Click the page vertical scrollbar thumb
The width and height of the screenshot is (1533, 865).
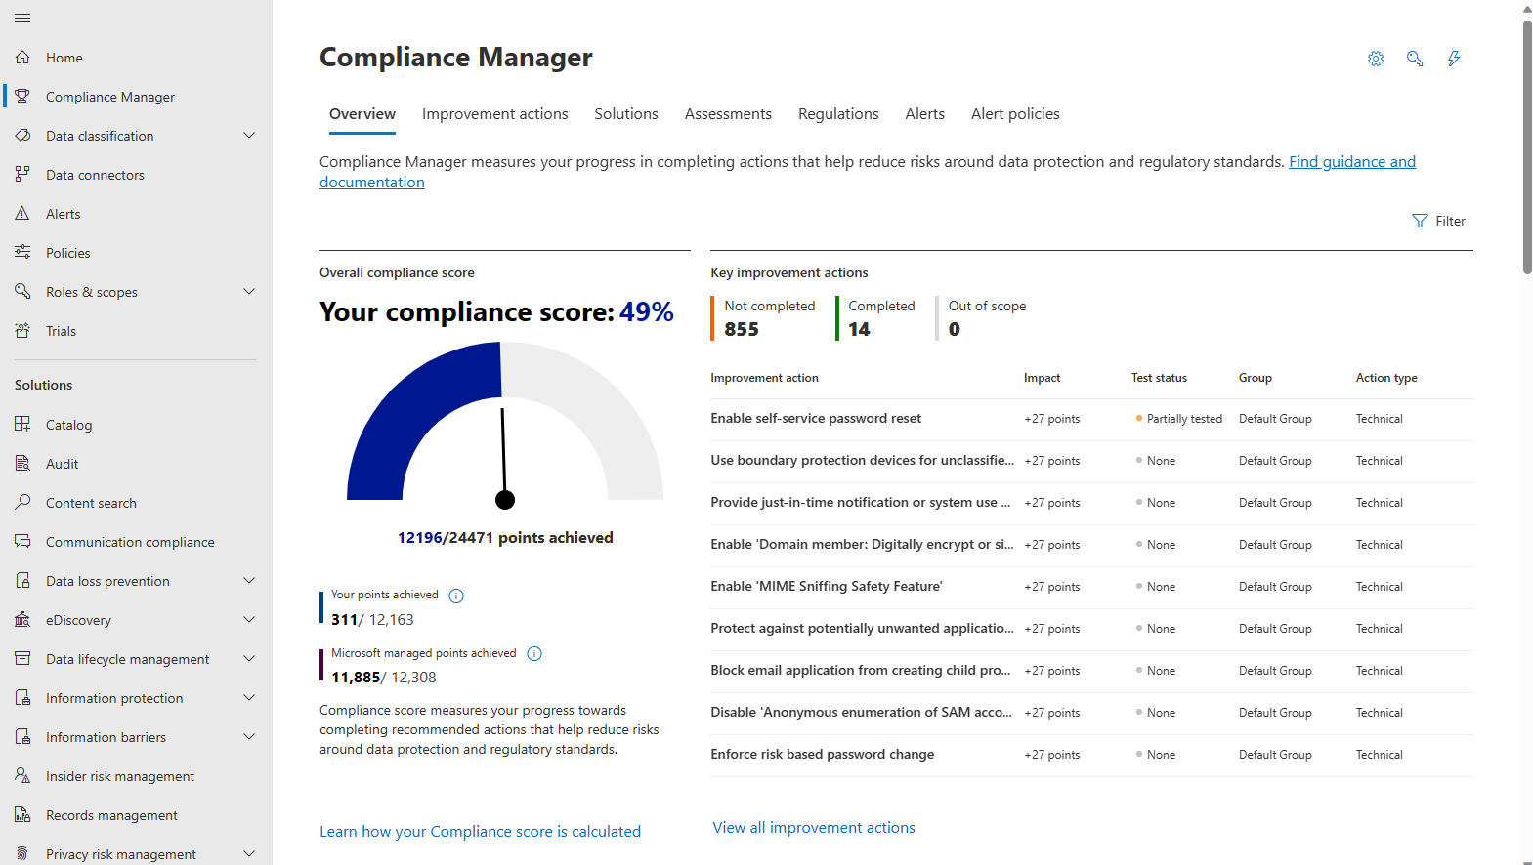(1527, 146)
